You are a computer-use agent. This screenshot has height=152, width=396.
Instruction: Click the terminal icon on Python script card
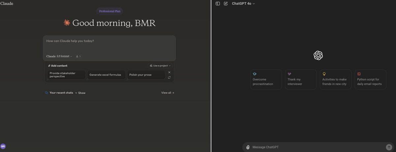tap(359, 74)
